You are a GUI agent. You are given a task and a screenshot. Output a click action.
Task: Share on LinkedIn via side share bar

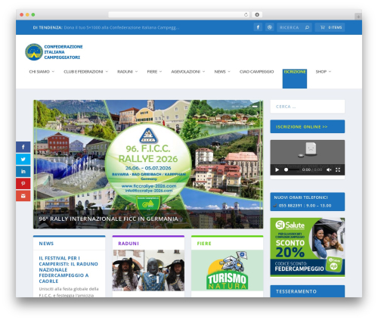point(23,172)
